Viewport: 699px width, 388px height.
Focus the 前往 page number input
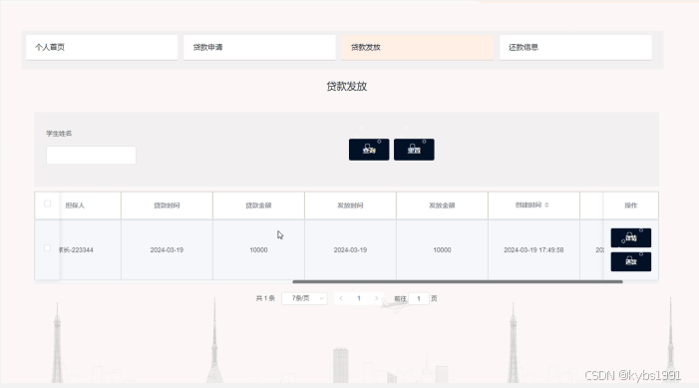[419, 298]
